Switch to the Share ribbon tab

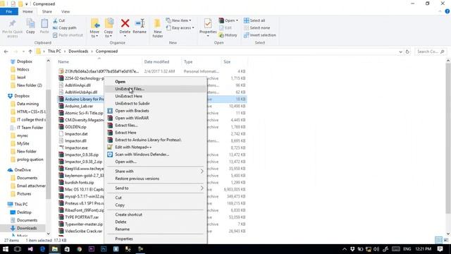tap(47, 11)
